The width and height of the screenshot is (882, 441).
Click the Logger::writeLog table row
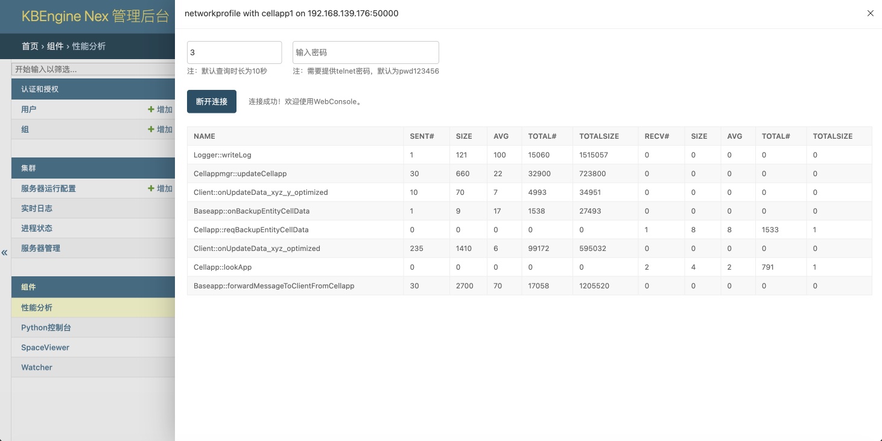tap(222, 155)
